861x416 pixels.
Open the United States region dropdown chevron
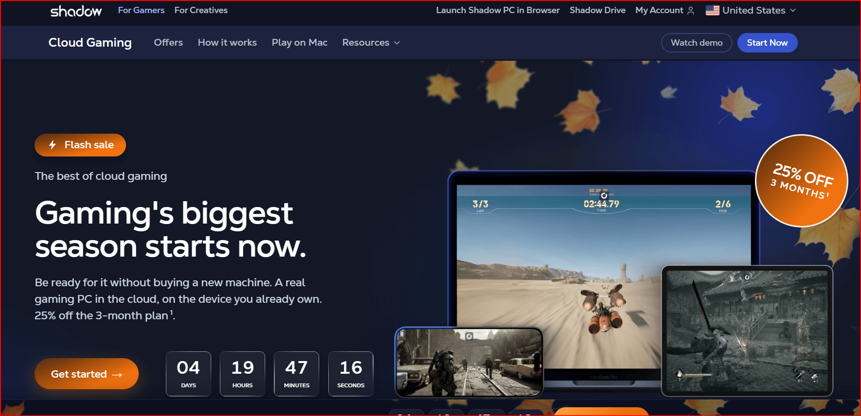(x=793, y=10)
